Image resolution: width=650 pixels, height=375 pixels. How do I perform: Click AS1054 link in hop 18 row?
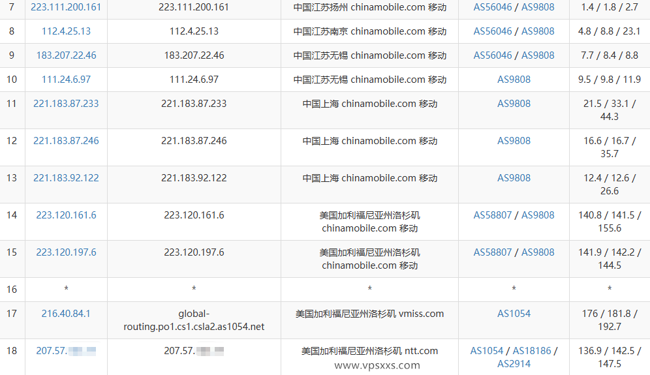click(486, 351)
